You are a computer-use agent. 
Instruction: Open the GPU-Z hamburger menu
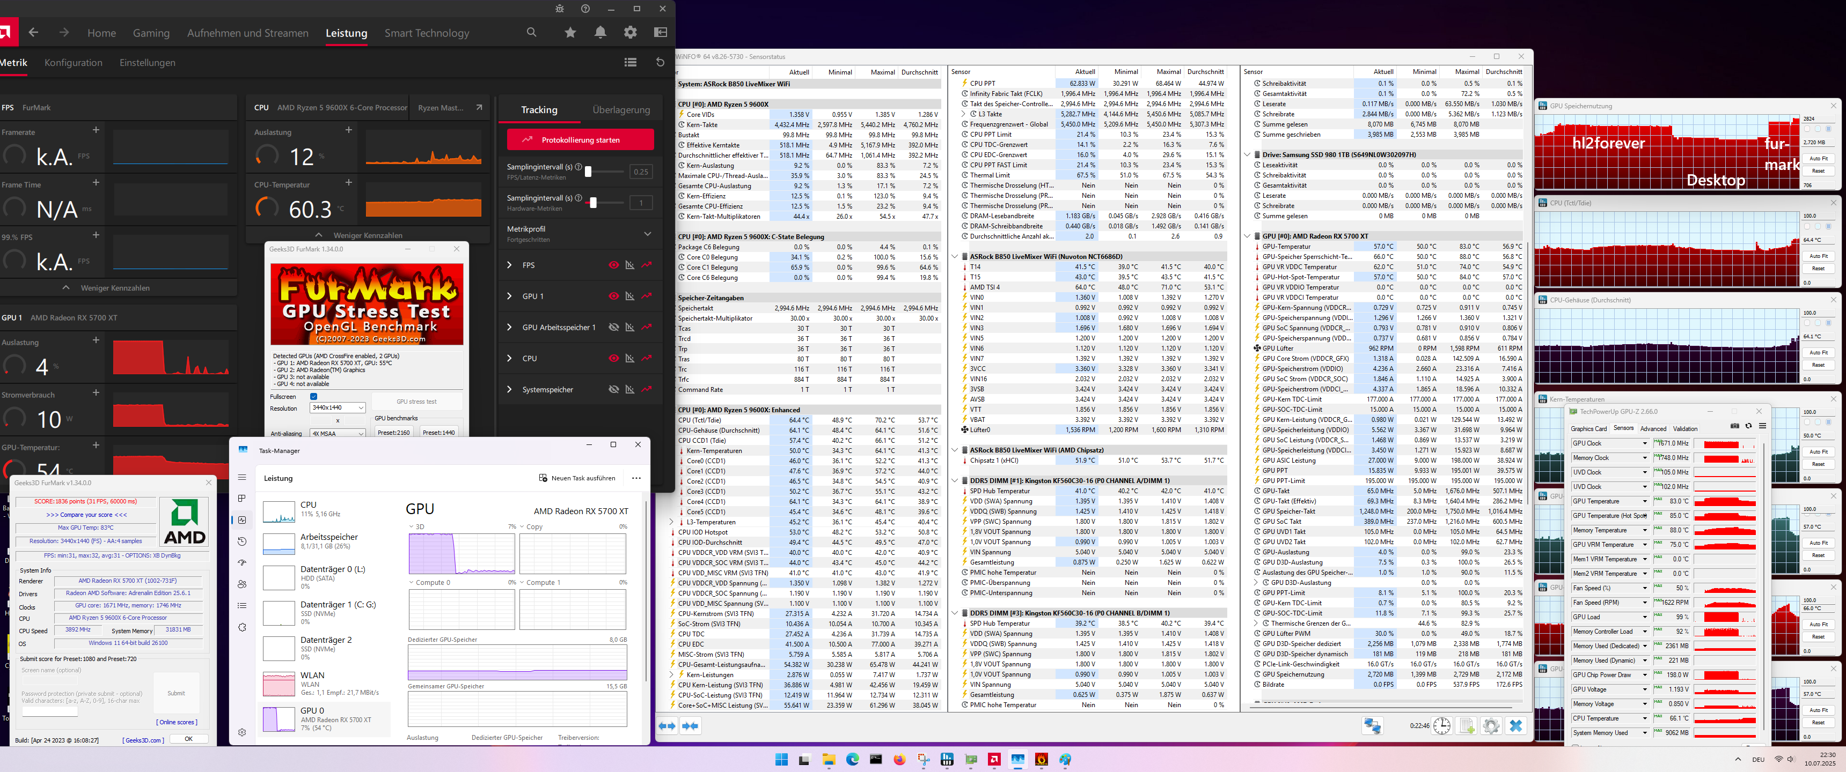click(x=1762, y=426)
